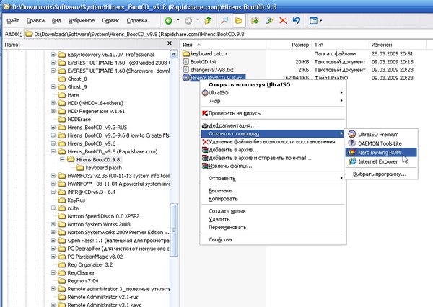Click the Move To folder toolbar icon
433x307 pixels.
click(255, 21)
